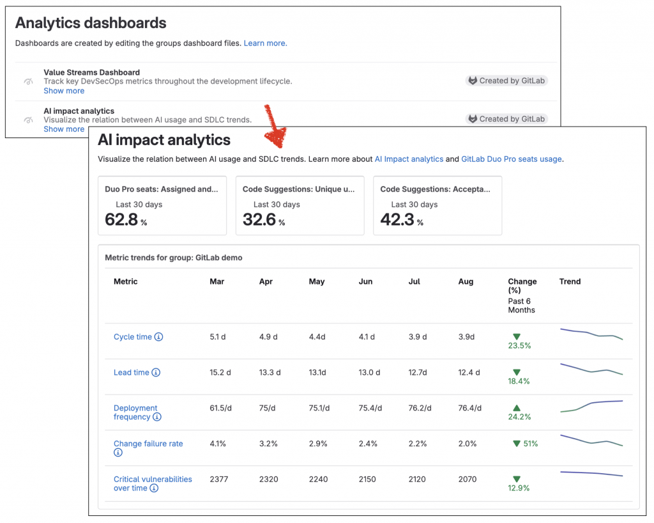The height and width of the screenshot is (523, 654).
Task: Click the 12.9% change value
Action: tap(519, 488)
